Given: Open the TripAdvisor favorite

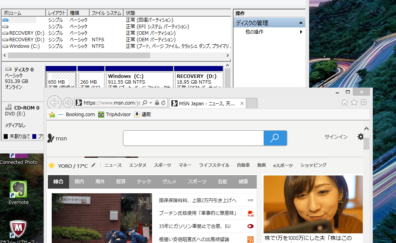Looking at the screenshot, I should click(115, 115).
